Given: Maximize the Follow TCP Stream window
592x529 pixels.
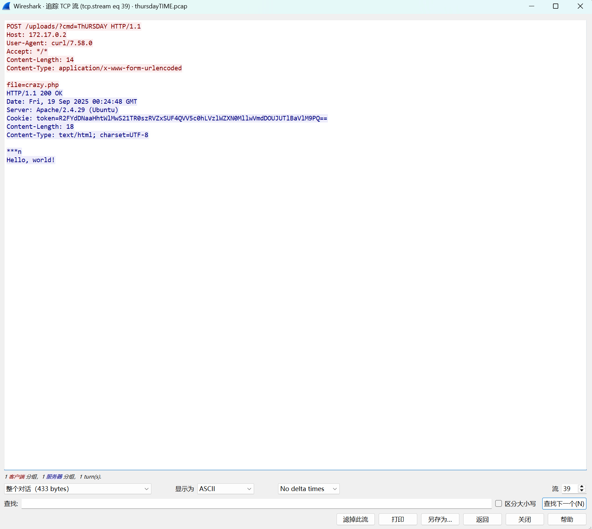Looking at the screenshot, I should 555,6.
